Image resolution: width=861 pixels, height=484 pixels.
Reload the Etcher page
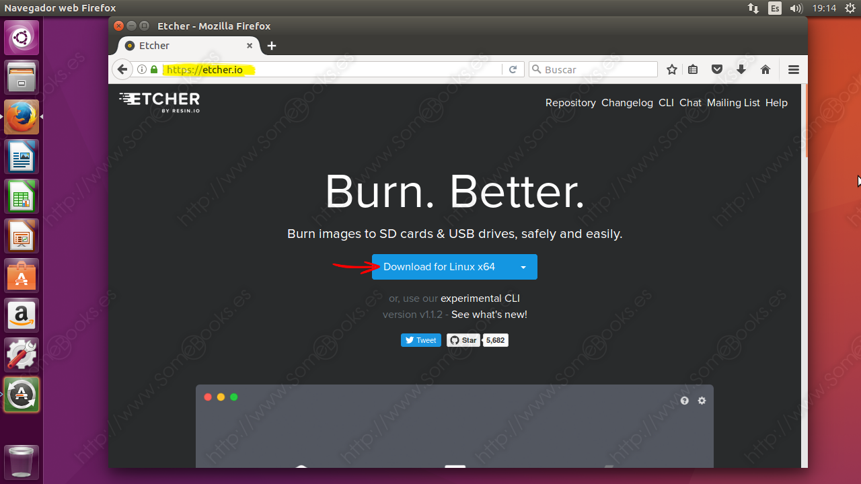[x=513, y=69]
